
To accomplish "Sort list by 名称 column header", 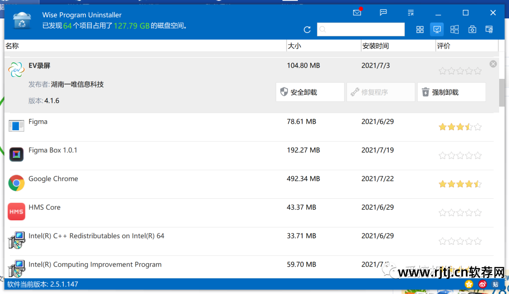I will click(141, 46).
